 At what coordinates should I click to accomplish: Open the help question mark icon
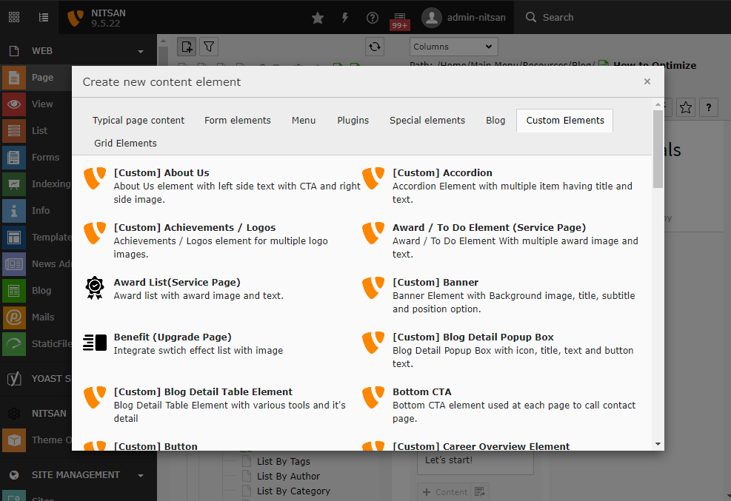[x=372, y=18]
